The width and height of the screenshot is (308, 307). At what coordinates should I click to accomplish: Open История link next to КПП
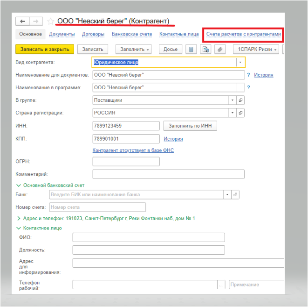[x=173, y=139]
